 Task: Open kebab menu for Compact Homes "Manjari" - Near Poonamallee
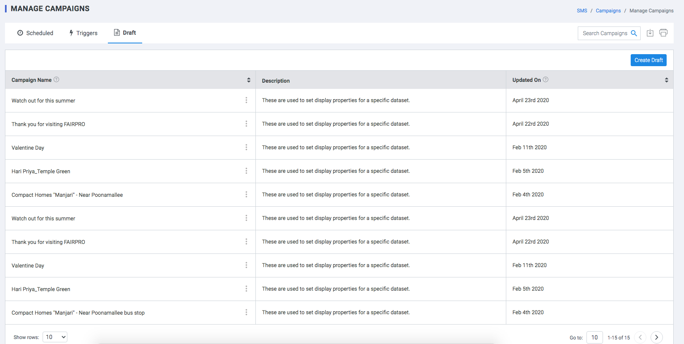pyautogui.click(x=246, y=195)
